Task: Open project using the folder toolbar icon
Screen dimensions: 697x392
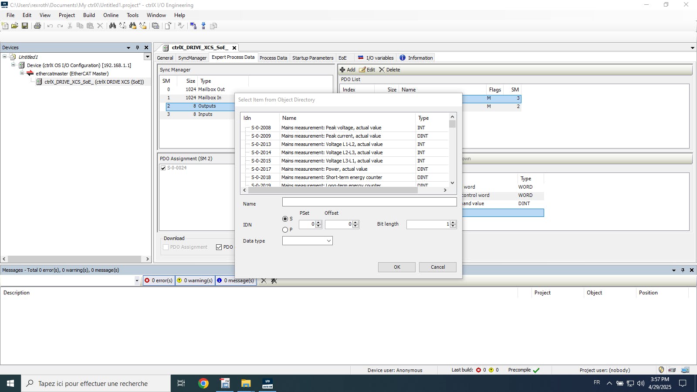Action: [15, 26]
